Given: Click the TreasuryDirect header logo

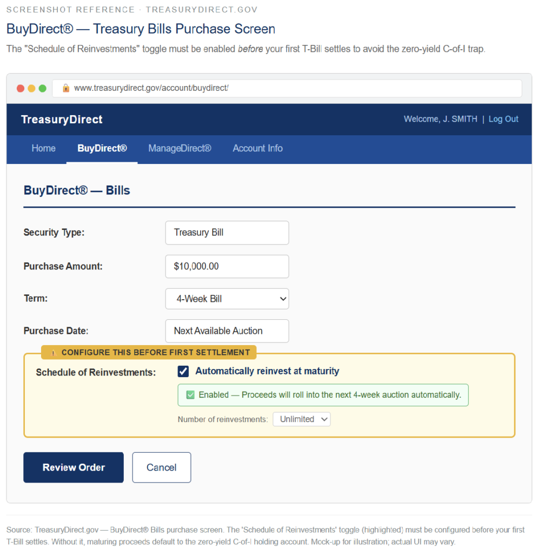Looking at the screenshot, I should 61,119.
